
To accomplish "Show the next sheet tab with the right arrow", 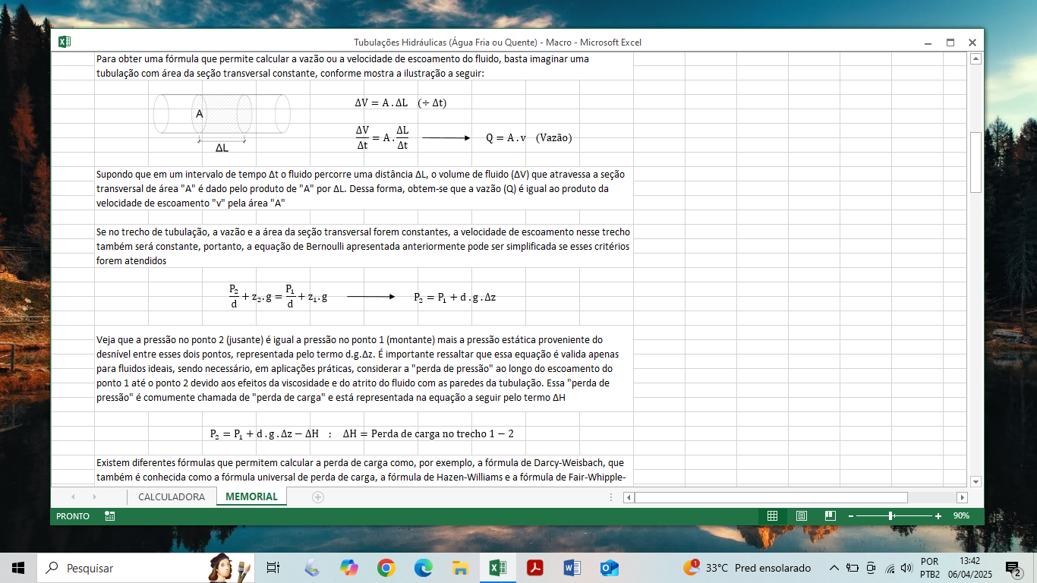I will pyautogui.click(x=94, y=497).
